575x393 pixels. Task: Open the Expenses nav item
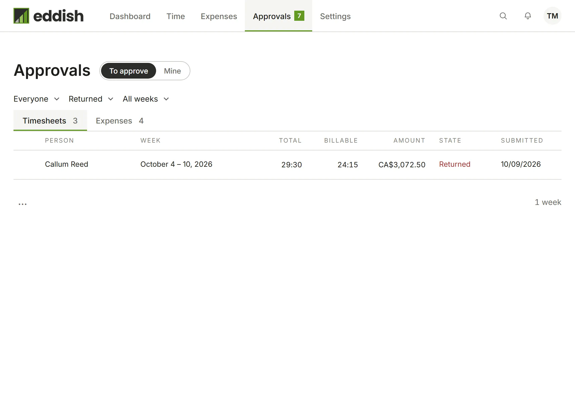tap(219, 16)
